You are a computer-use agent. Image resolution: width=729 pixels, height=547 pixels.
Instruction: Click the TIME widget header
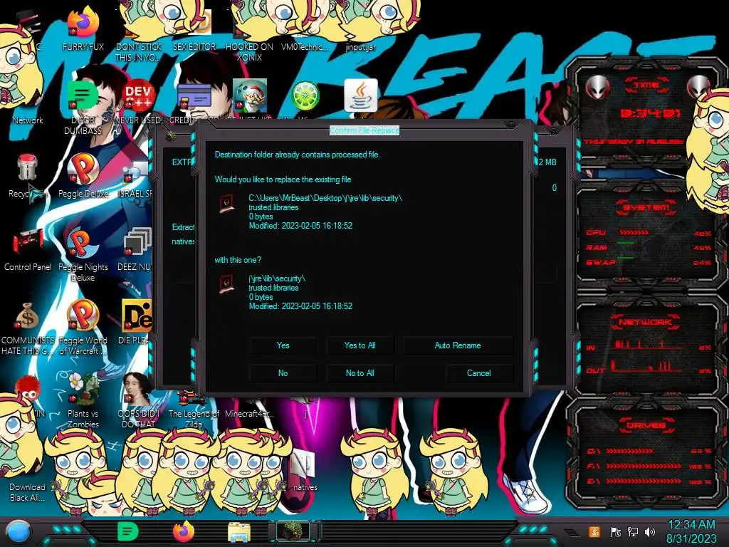(646, 85)
